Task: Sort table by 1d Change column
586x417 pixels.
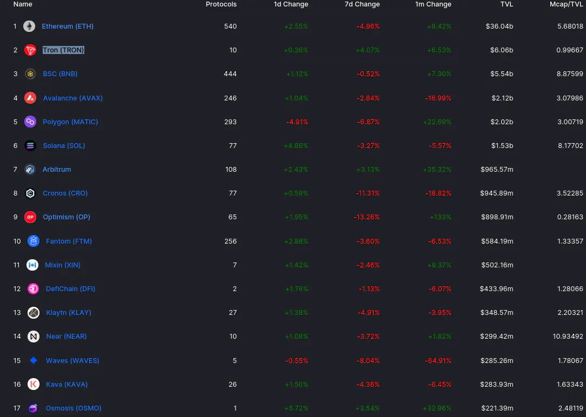Action: [x=291, y=4]
